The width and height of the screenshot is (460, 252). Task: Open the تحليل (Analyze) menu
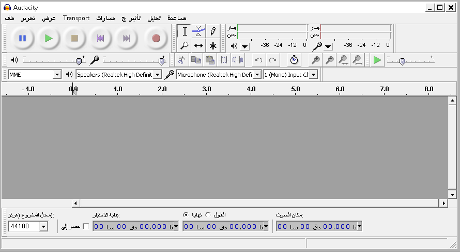pos(154,18)
